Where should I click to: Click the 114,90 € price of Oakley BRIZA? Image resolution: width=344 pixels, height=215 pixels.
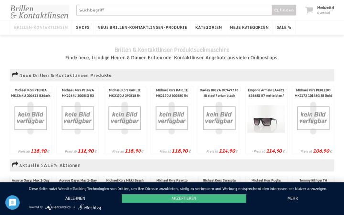[x=228, y=151]
